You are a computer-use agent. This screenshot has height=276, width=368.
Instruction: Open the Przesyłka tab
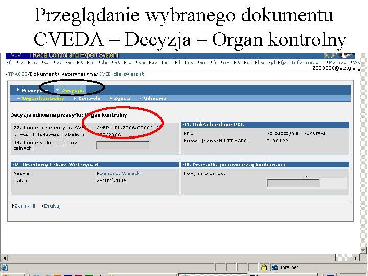click(x=32, y=90)
